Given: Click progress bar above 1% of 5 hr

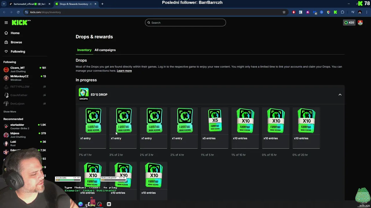Looking at the screenshot, I should coord(215,148).
